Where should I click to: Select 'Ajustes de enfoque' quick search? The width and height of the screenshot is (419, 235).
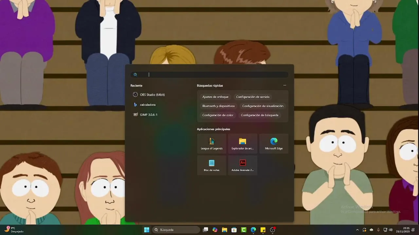click(x=215, y=97)
